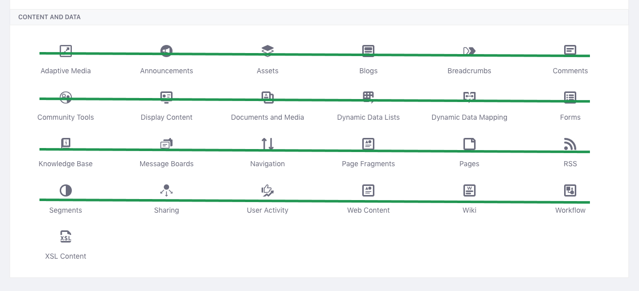
Task: Select the Message Boards label
Action: click(x=166, y=164)
